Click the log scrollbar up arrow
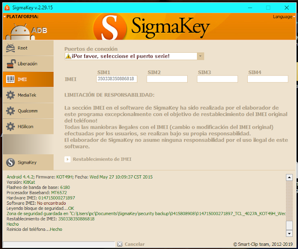The image size is (298, 249). click(x=289, y=177)
